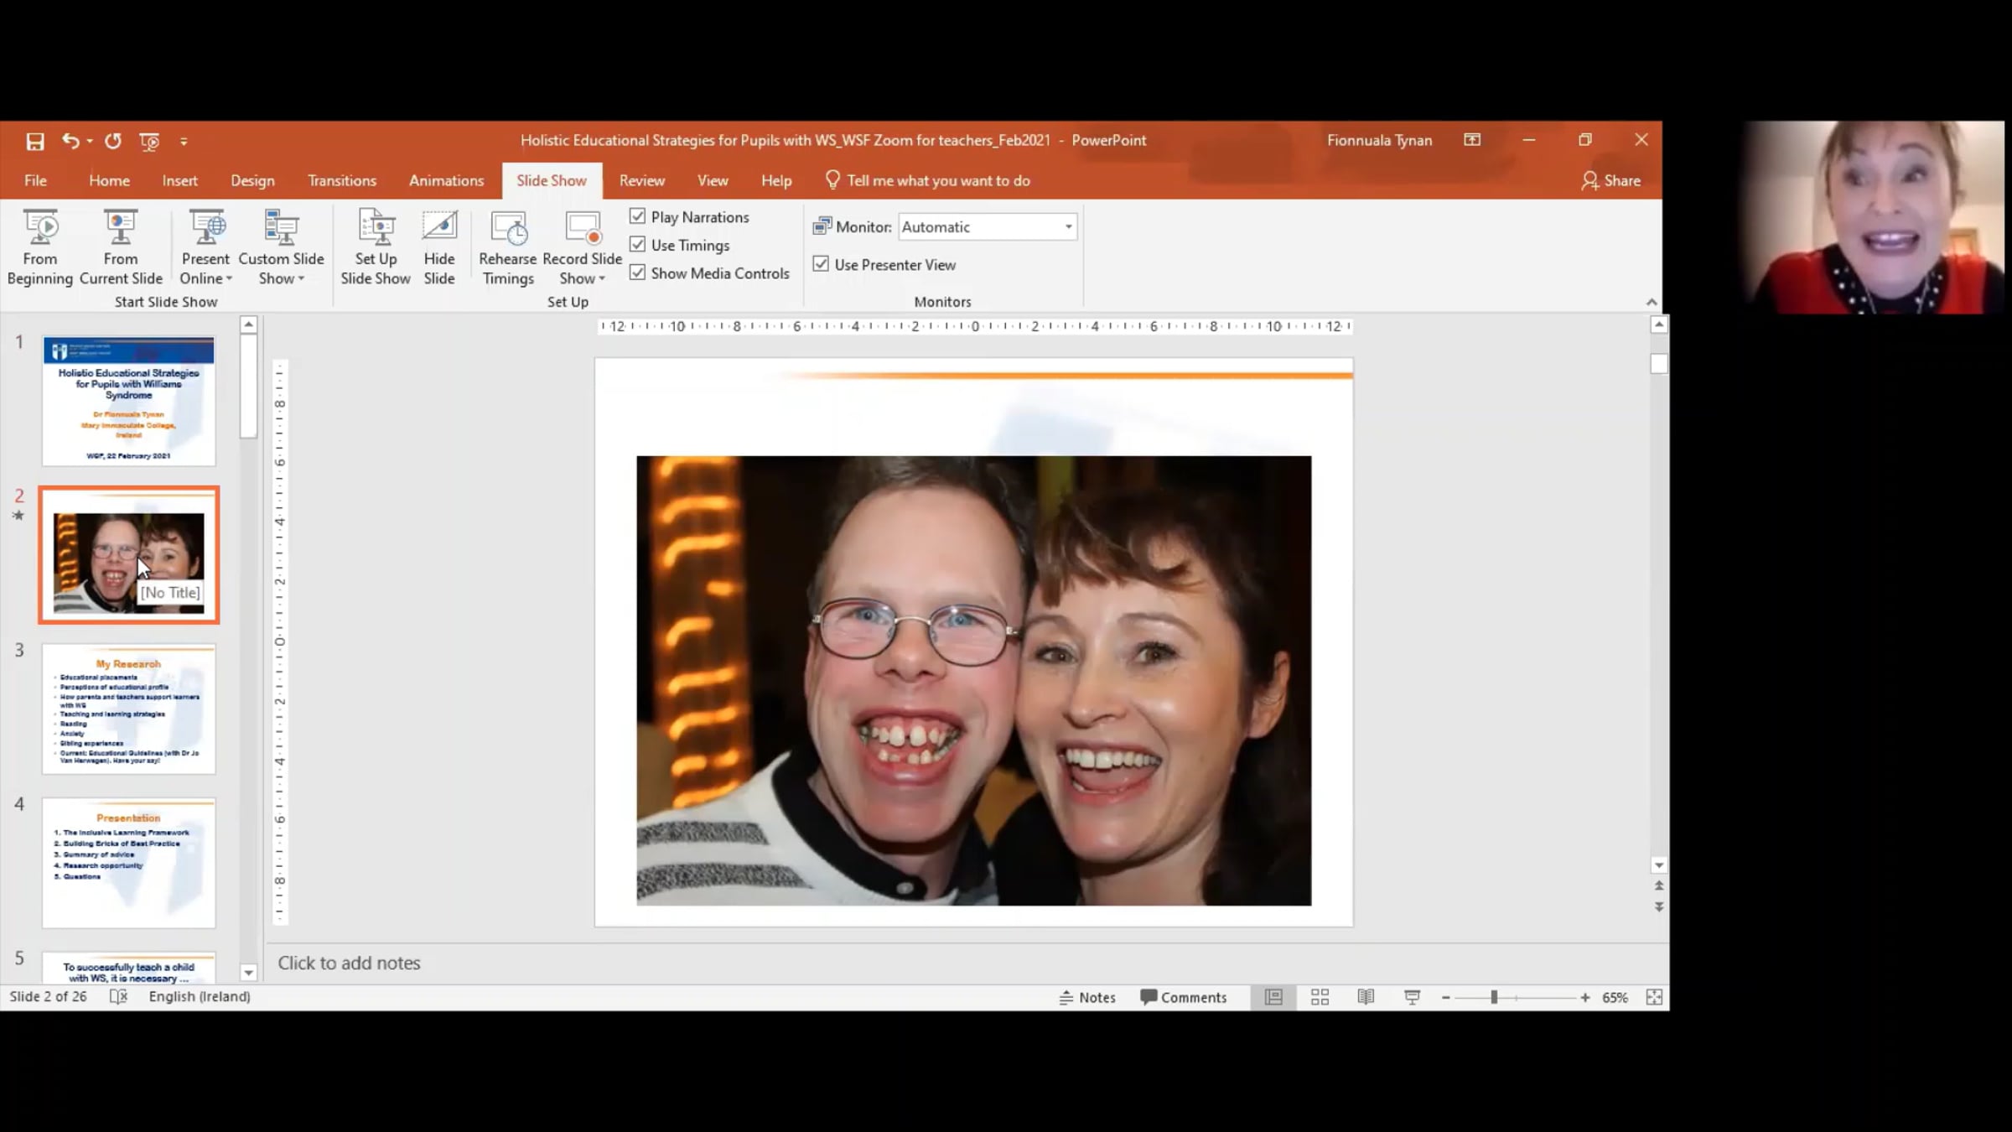Toggle the Show Media Controls checkbox

[x=638, y=273]
